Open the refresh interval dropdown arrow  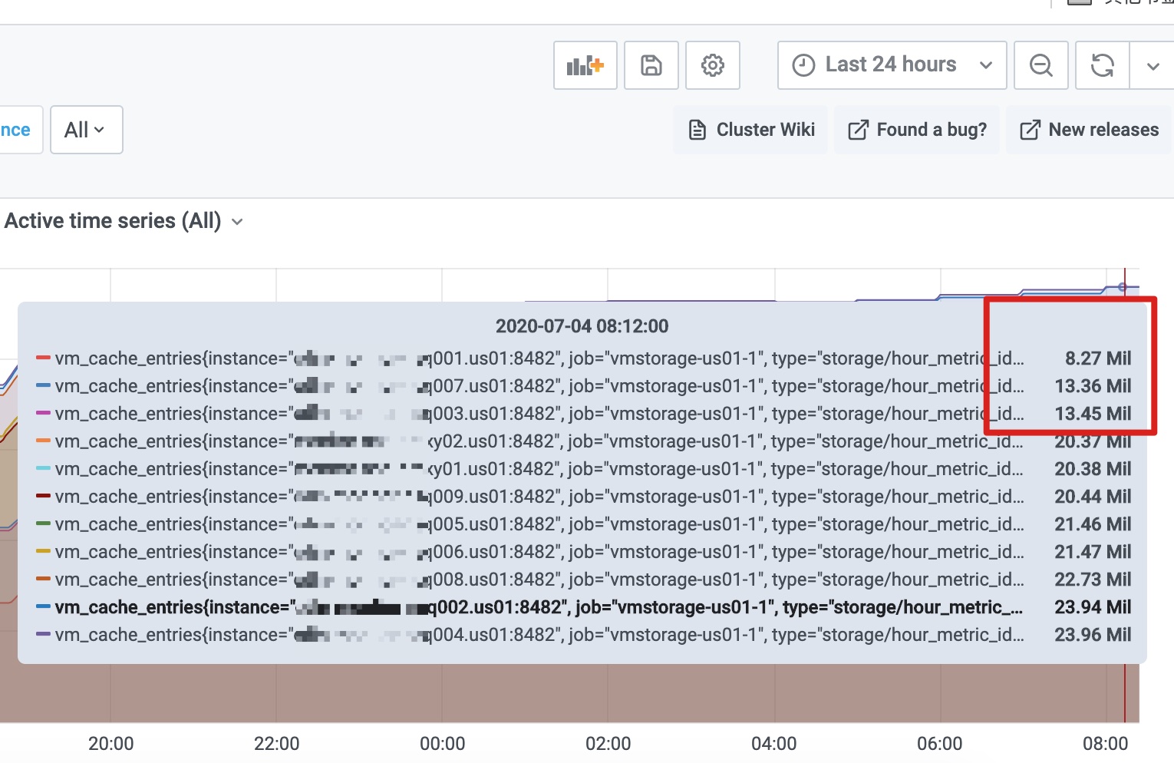[1153, 65]
